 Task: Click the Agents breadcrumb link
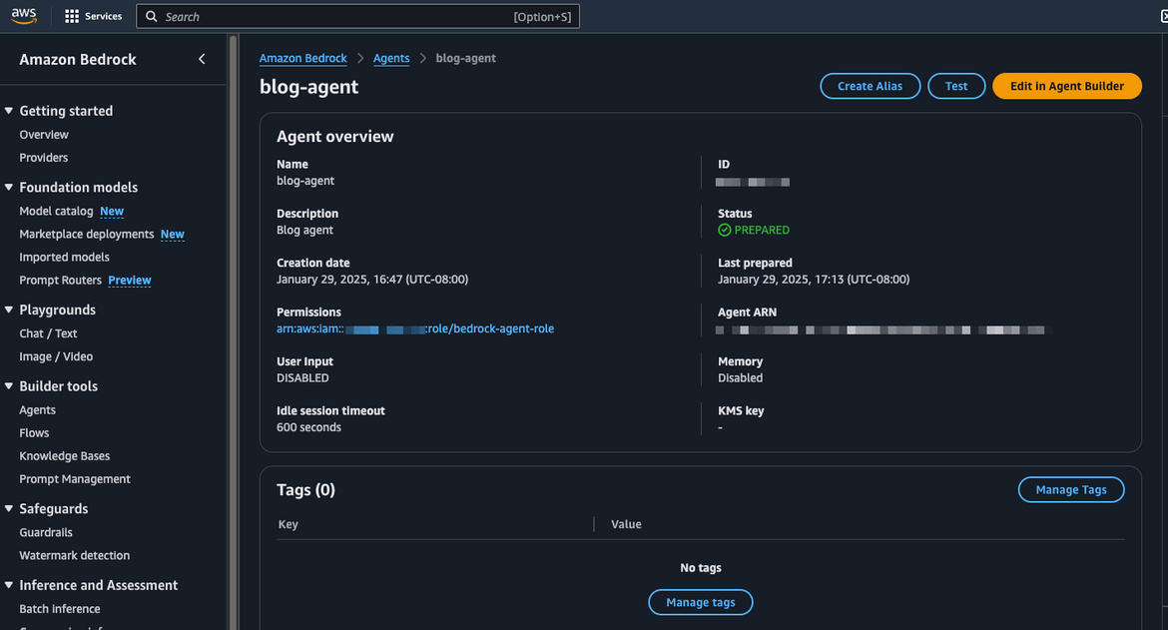tap(391, 58)
